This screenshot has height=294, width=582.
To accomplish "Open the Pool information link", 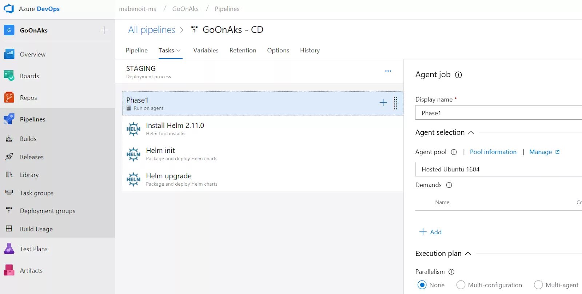I will point(493,152).
